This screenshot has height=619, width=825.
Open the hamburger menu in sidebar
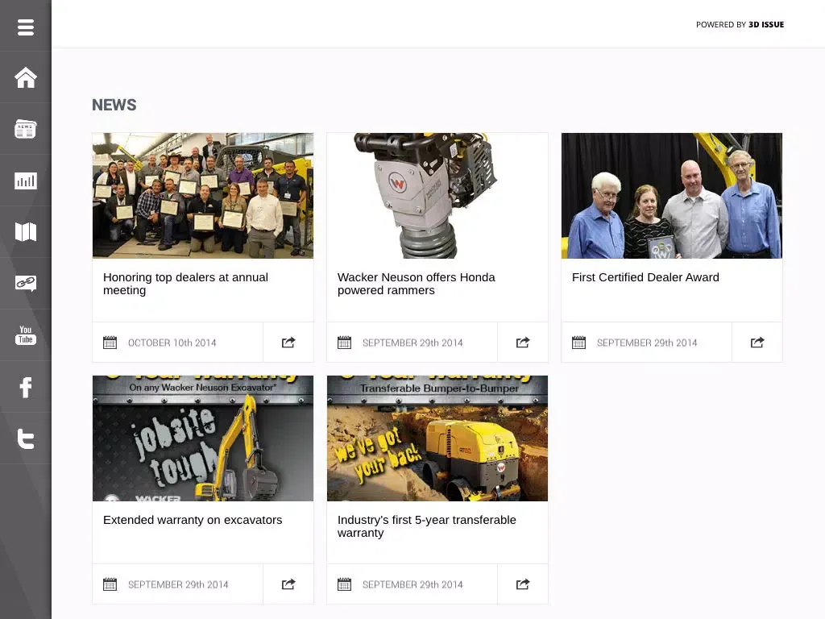pyautogui.click(x=25, y=27)
